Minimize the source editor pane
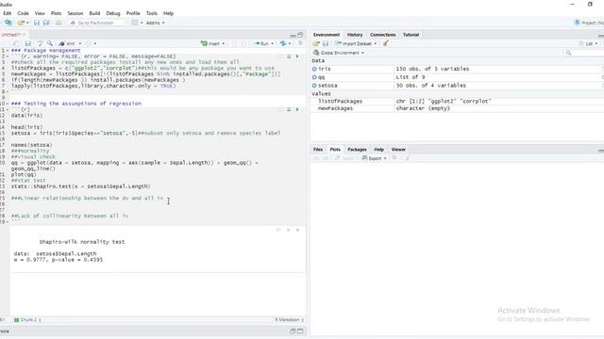This screenshot has height=339, width=604. click(294, 35)
